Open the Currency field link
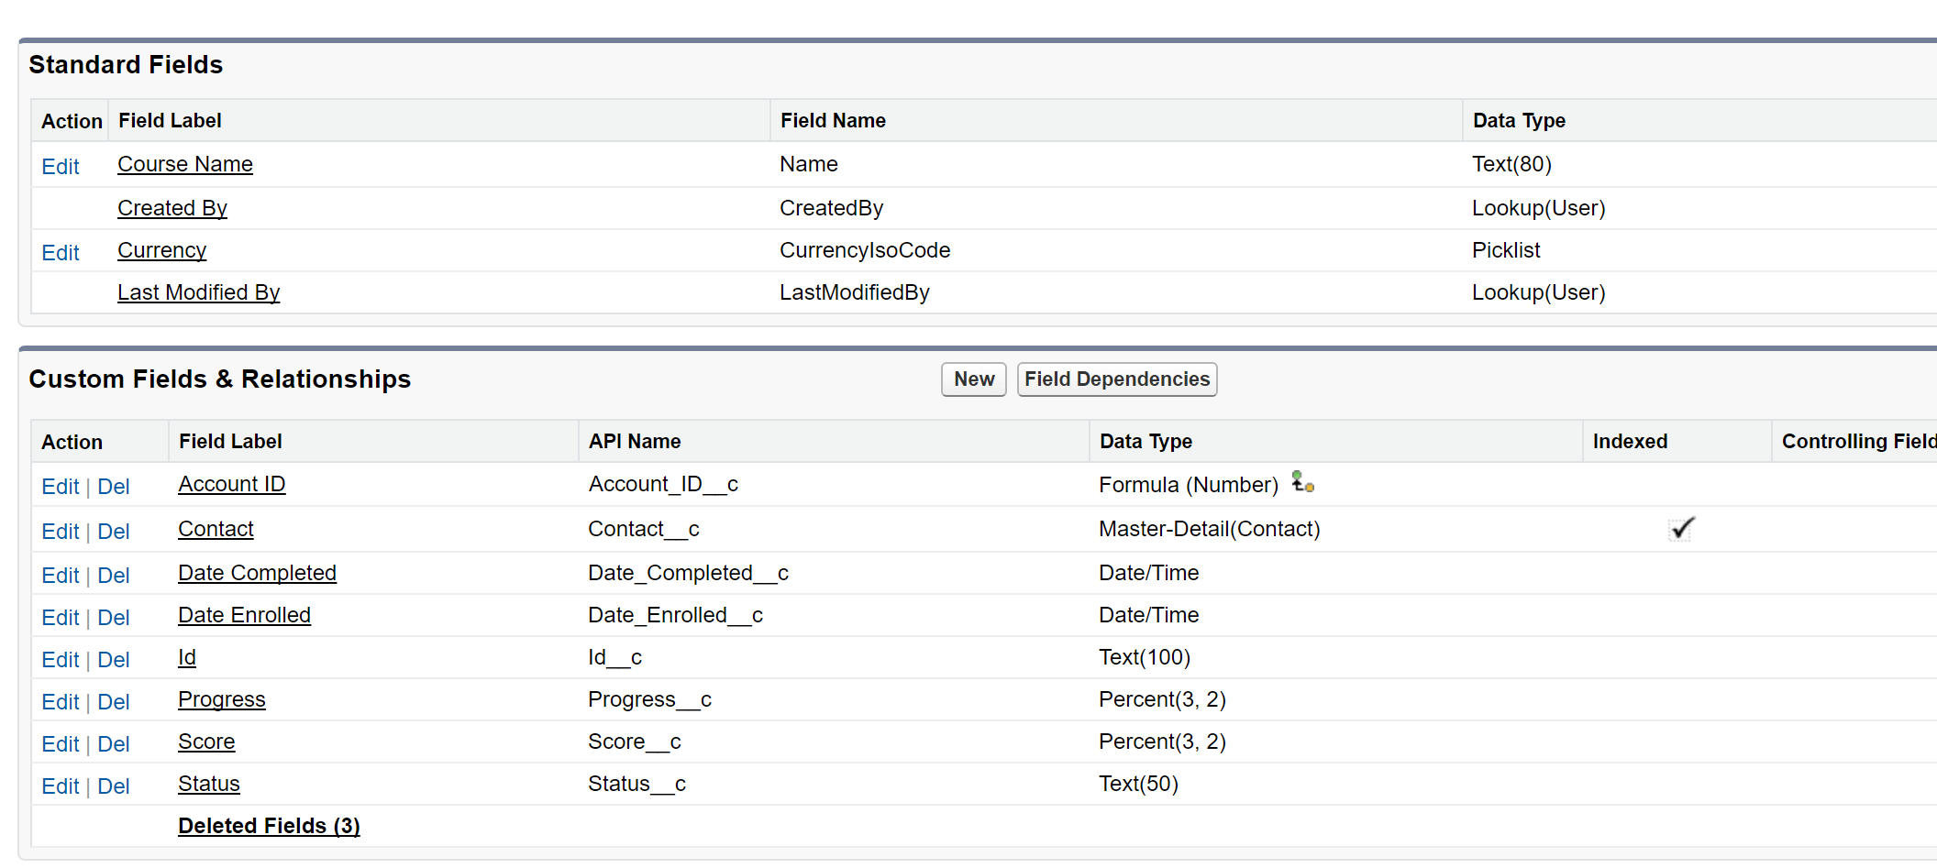Viewport: 1937px width, 868px height. tap(161, 250)
